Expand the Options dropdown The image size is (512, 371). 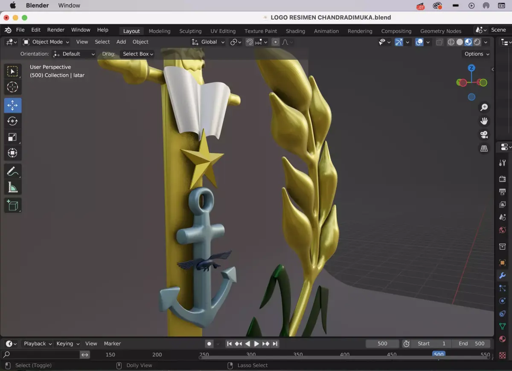[477, 54]
